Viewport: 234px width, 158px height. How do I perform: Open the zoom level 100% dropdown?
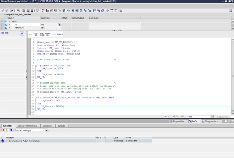click(x=212, y=117)
